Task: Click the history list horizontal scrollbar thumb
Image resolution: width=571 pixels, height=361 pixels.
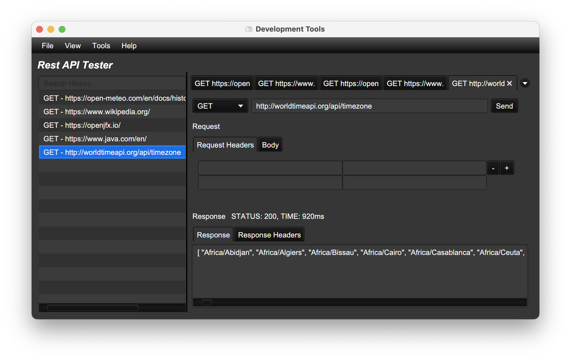Action: click(x=93, y=308)
